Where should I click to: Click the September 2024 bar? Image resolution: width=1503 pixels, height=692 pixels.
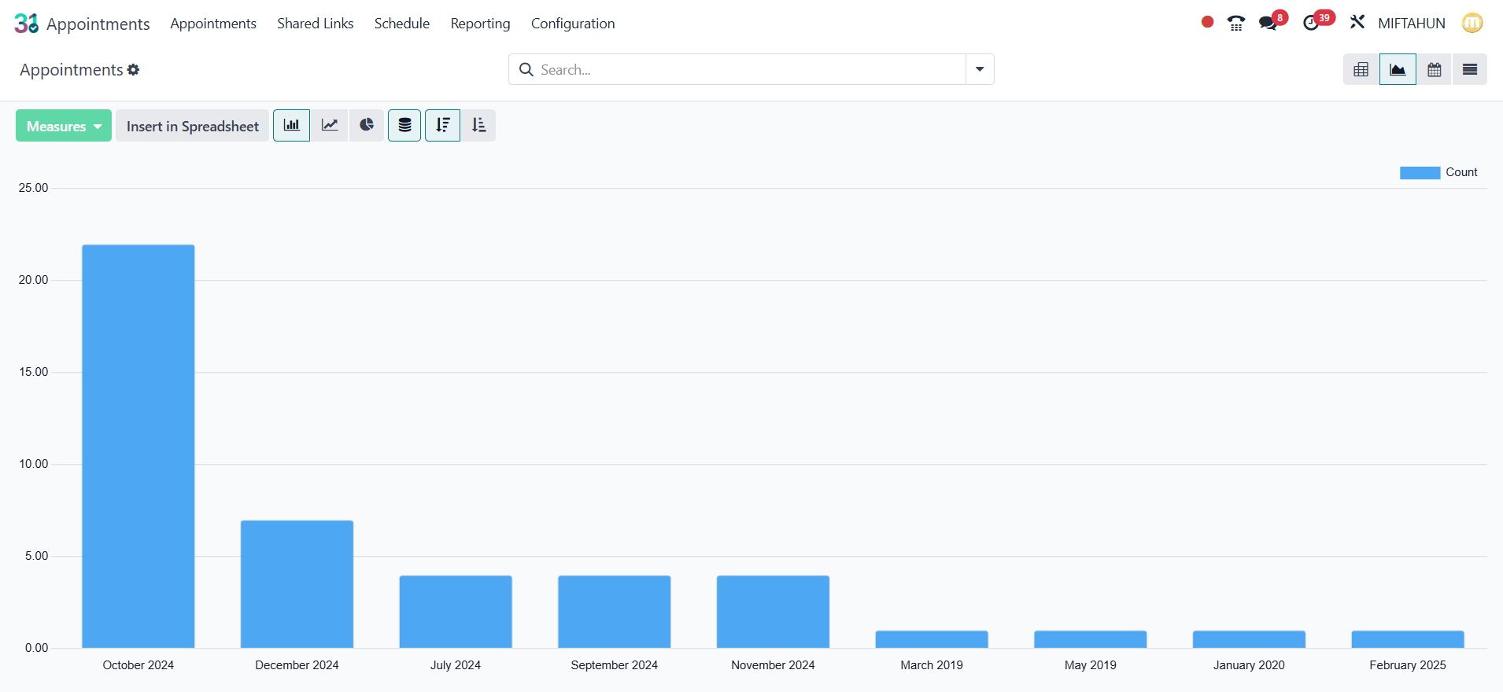coord(615,612)
